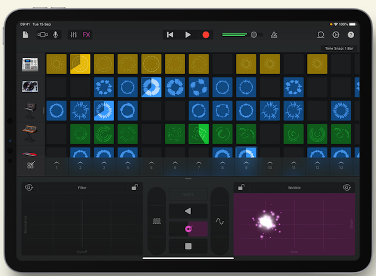Screen dimensions: 376x276
Task: Tap the Tape Stop square button
Action: 188,246
